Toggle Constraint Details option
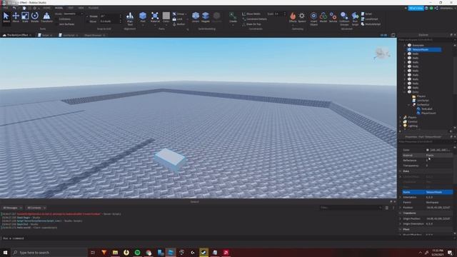Viewport: 457px width, 257px height. click(254, 19)
